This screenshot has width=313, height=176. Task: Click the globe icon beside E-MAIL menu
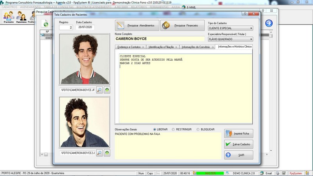click(x=183, y=7)
